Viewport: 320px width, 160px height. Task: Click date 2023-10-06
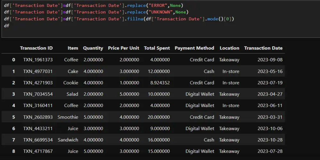tap(270, 128)
